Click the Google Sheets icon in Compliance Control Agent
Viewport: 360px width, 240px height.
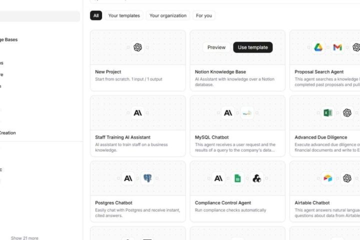[237, 178]
